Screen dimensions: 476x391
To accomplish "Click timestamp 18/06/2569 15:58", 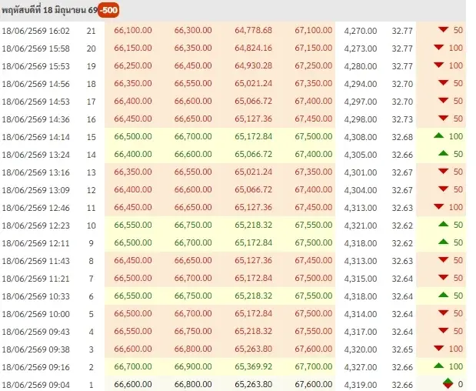I will (36, 48).
